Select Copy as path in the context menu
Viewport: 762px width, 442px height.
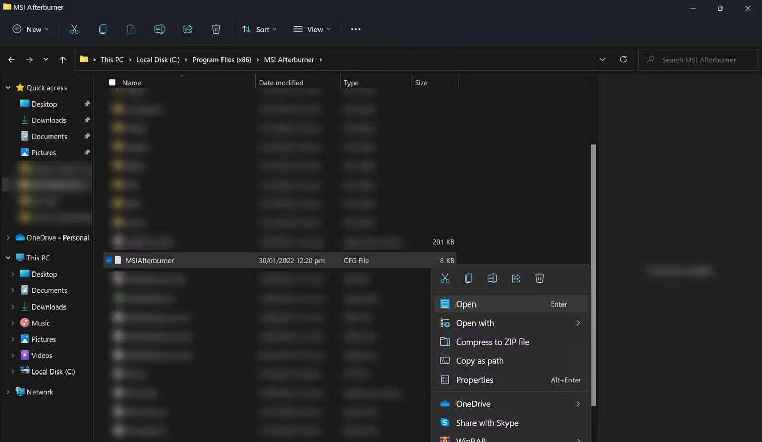click(480, 361)
